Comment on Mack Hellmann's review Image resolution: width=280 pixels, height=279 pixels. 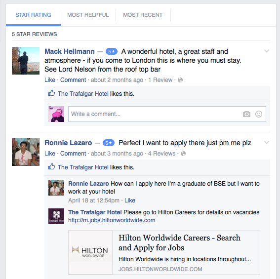point(73,80)
